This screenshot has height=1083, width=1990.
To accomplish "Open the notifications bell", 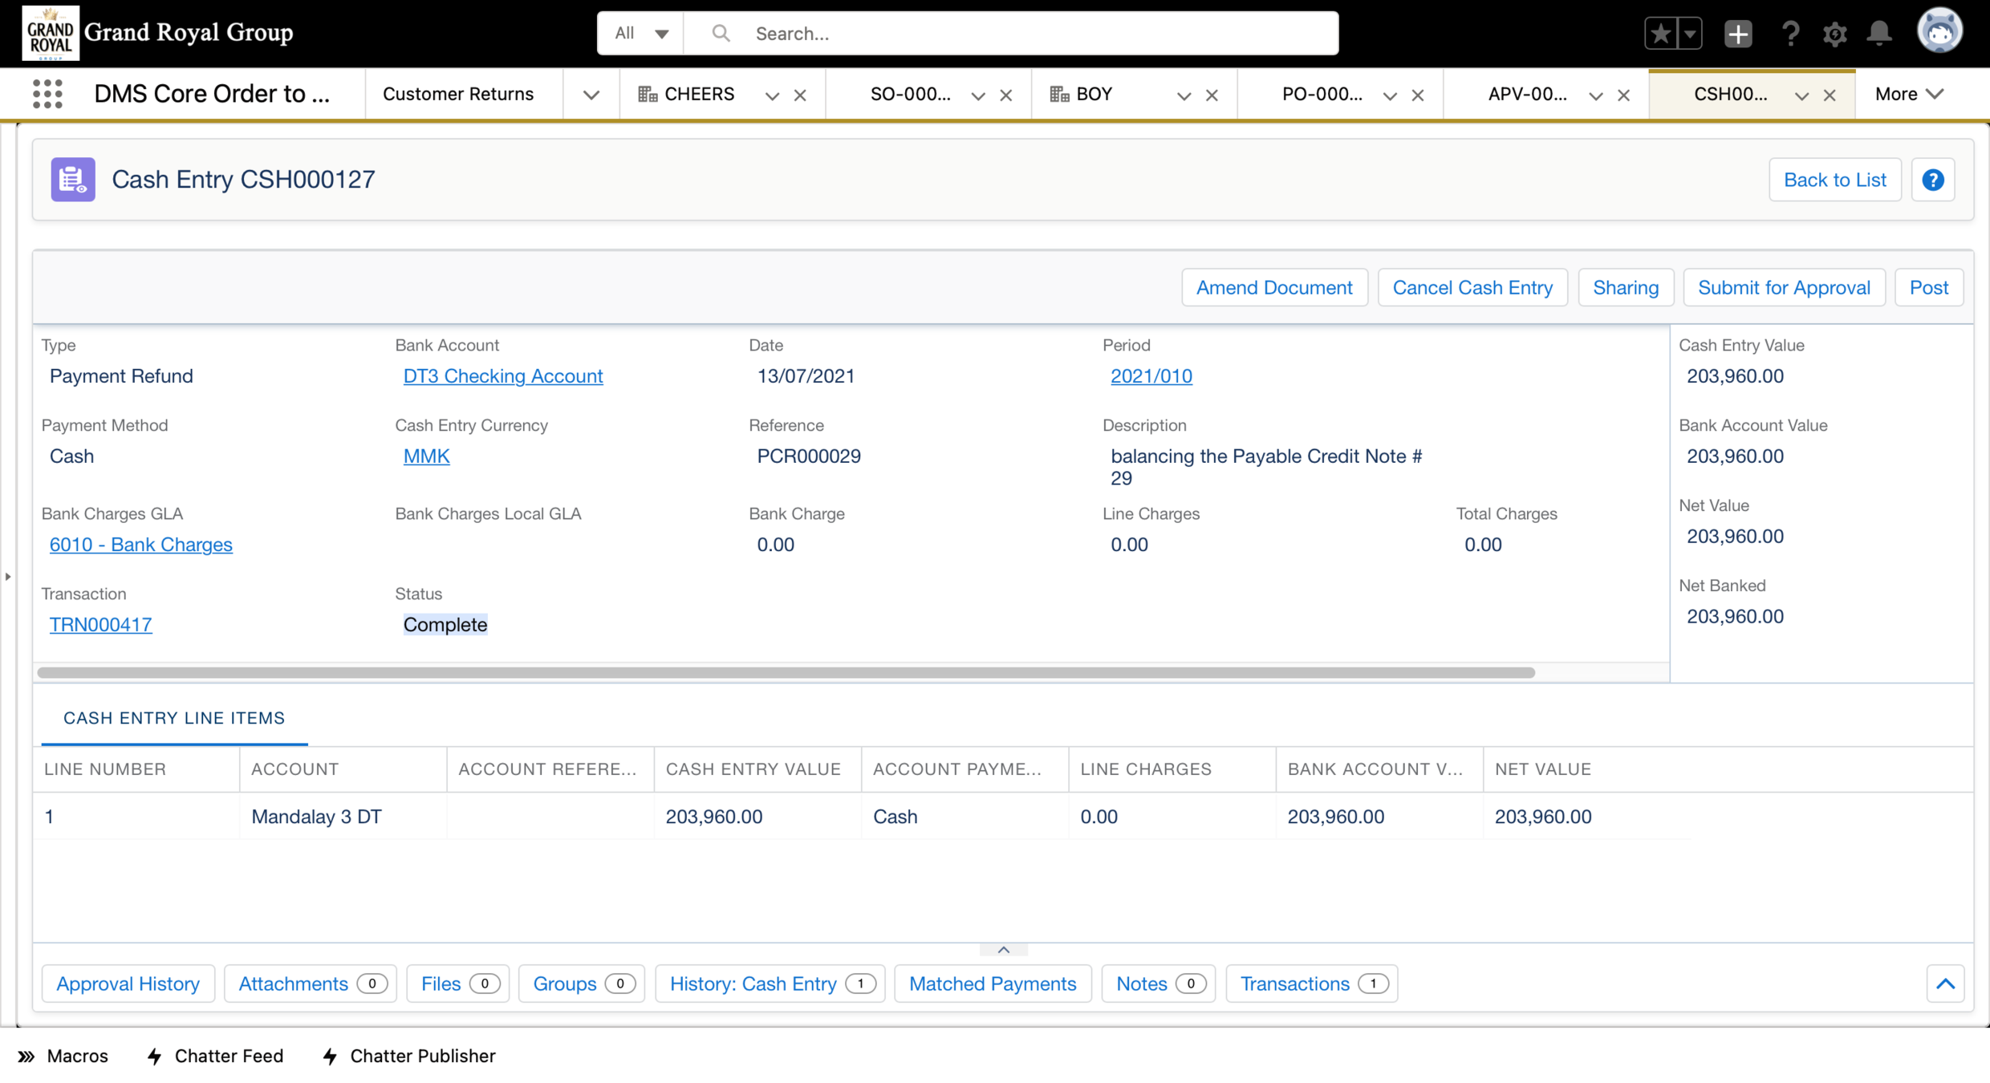I will coord(1878,34).
